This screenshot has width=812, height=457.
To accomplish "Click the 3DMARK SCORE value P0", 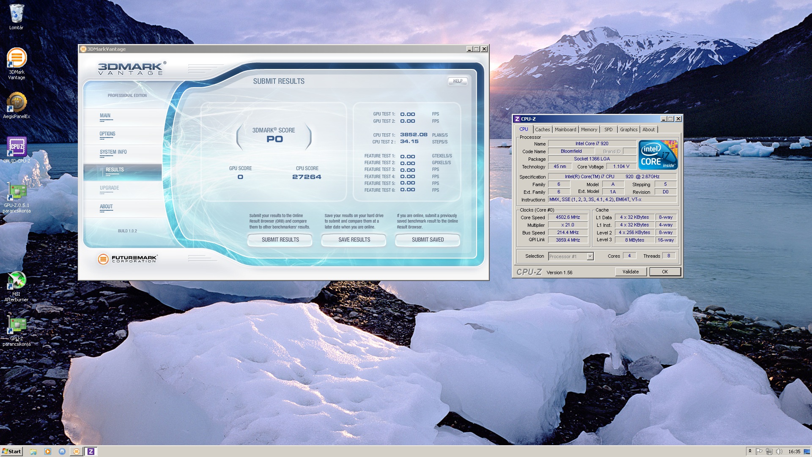I will (274, 139).
